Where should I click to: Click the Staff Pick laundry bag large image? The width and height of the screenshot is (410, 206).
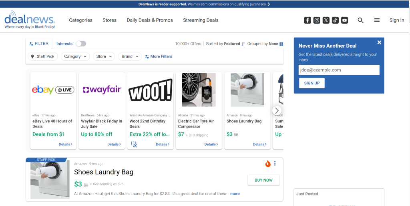(50, 180)
